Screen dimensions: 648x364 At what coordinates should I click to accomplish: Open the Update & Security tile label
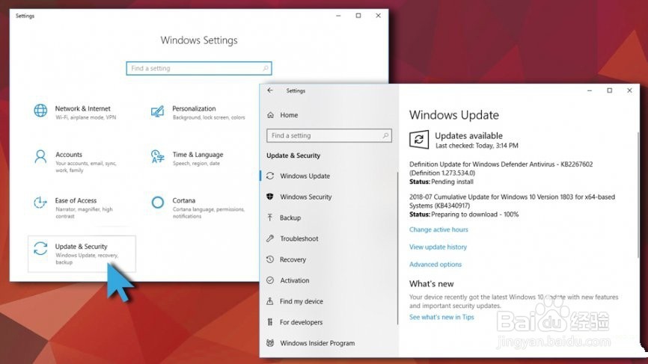81,247
